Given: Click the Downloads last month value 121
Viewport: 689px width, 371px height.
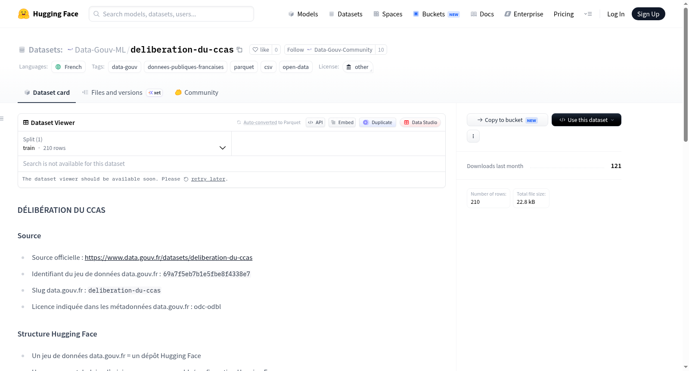Looking at the screenshot, I should click(x=616, y=166).
